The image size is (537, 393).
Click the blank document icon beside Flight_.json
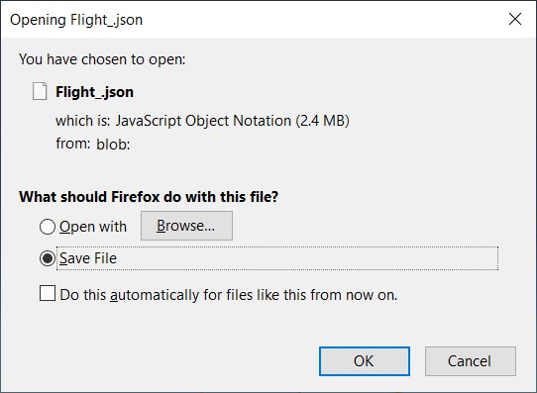(x=40, y=91)
